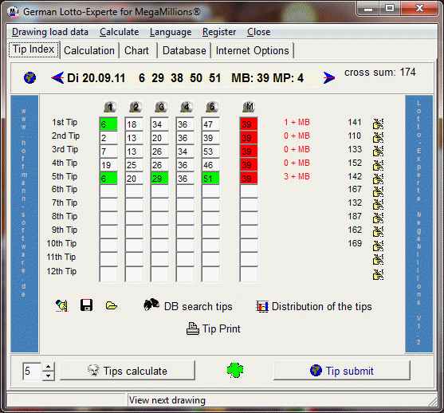Viewport: 444px width, 413px height.
Task: Click the green clover lucky icon
Action: 235,370
